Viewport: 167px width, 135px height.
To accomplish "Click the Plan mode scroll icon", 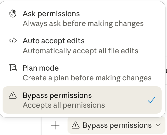I will pos(13,68).
